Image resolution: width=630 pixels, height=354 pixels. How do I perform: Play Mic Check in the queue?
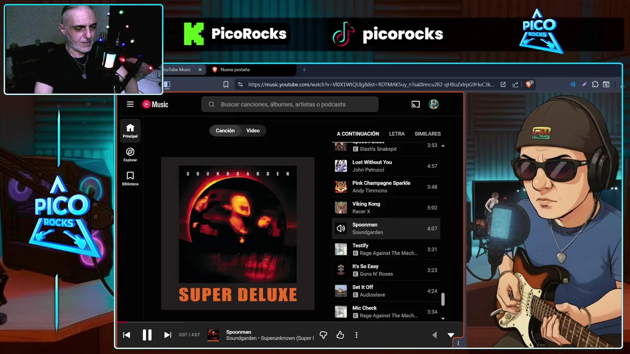[386, 312]
